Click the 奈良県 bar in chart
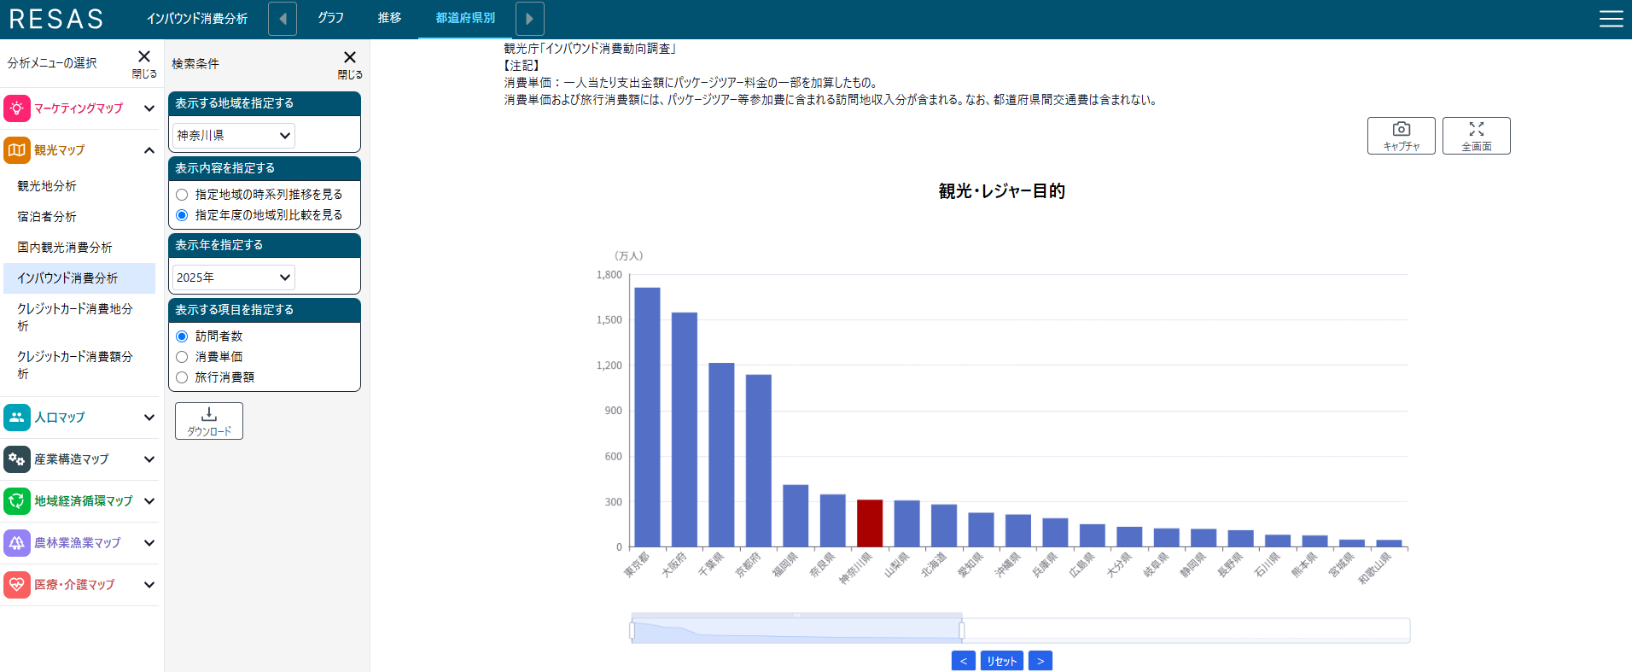This screenshot has height=672, width=1632. click(833, 521)
